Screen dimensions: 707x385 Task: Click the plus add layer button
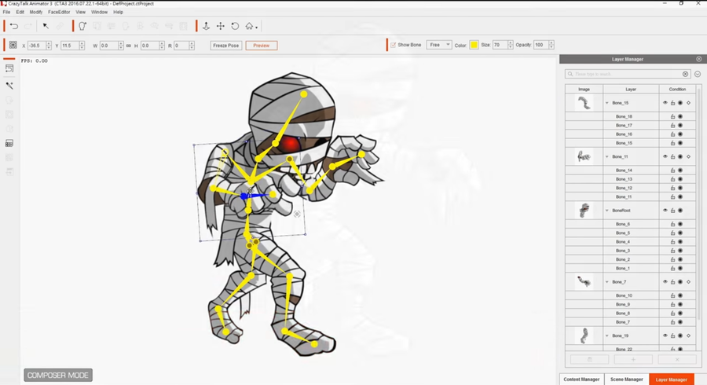pos(633,359)
